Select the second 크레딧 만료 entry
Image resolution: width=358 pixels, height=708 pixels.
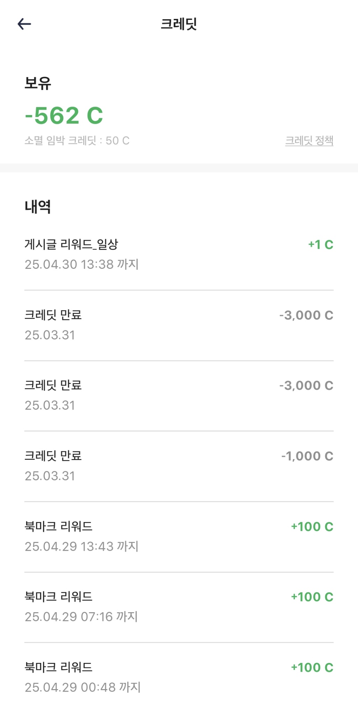53,385
